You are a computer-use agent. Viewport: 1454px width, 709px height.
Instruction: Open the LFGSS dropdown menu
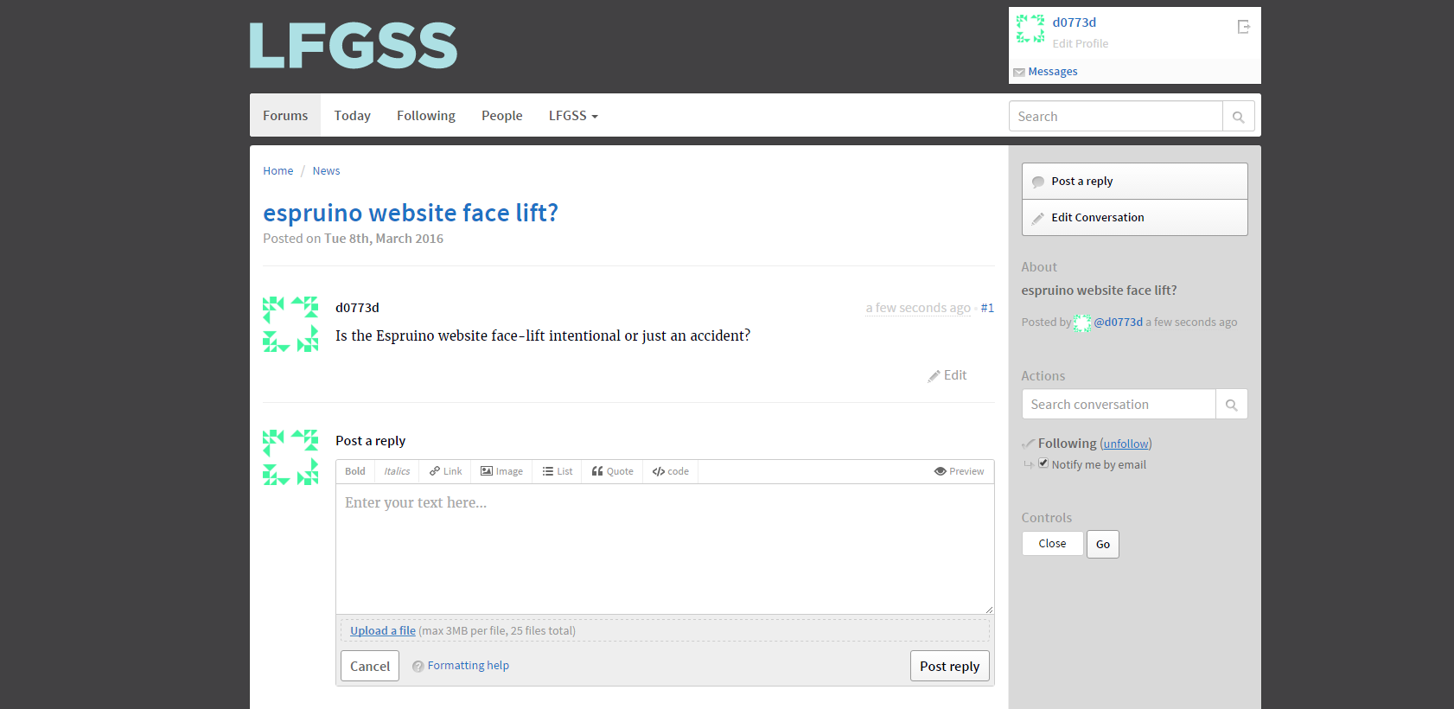pos(573,115)
